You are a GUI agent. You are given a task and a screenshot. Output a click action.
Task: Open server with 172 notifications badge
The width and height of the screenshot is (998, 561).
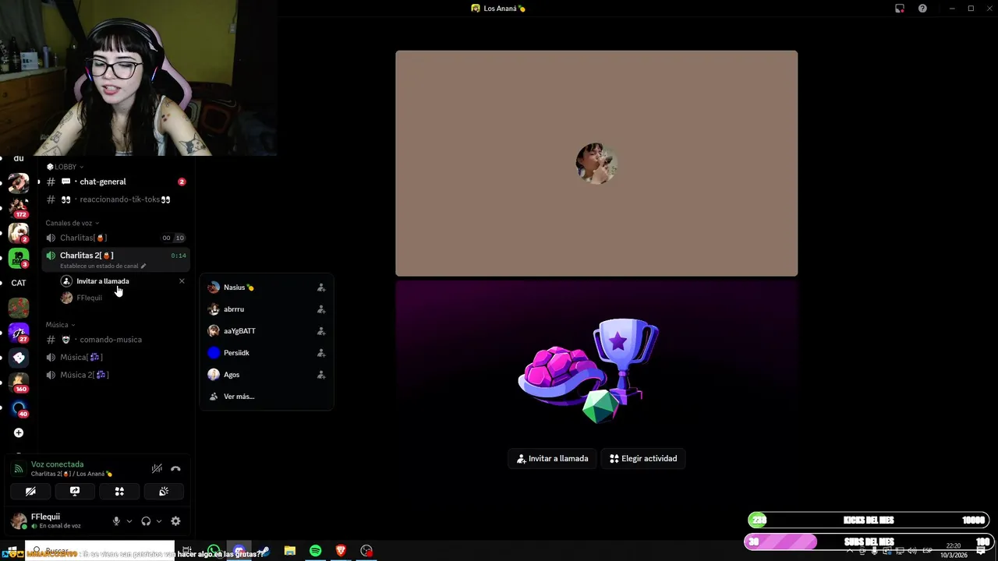(x=19, y=207)
